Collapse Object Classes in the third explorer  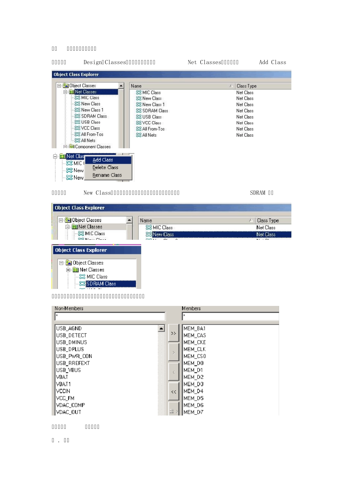(61, 263)
